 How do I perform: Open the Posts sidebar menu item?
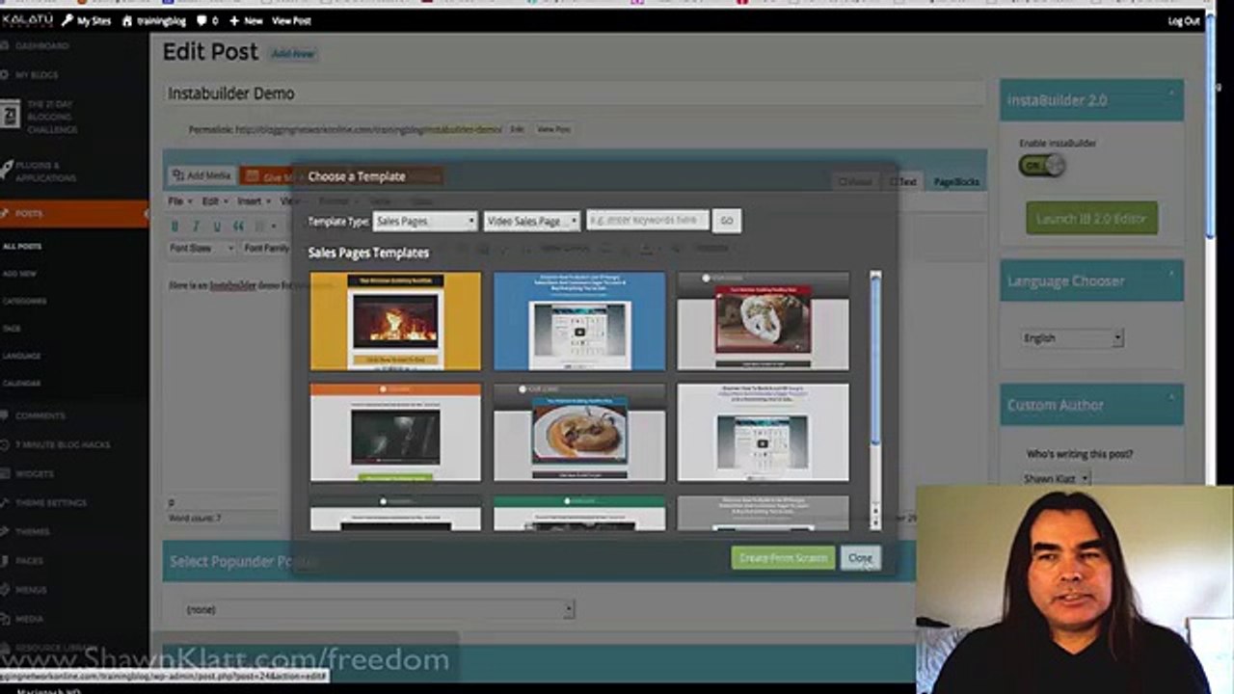(x=74, y=213)
